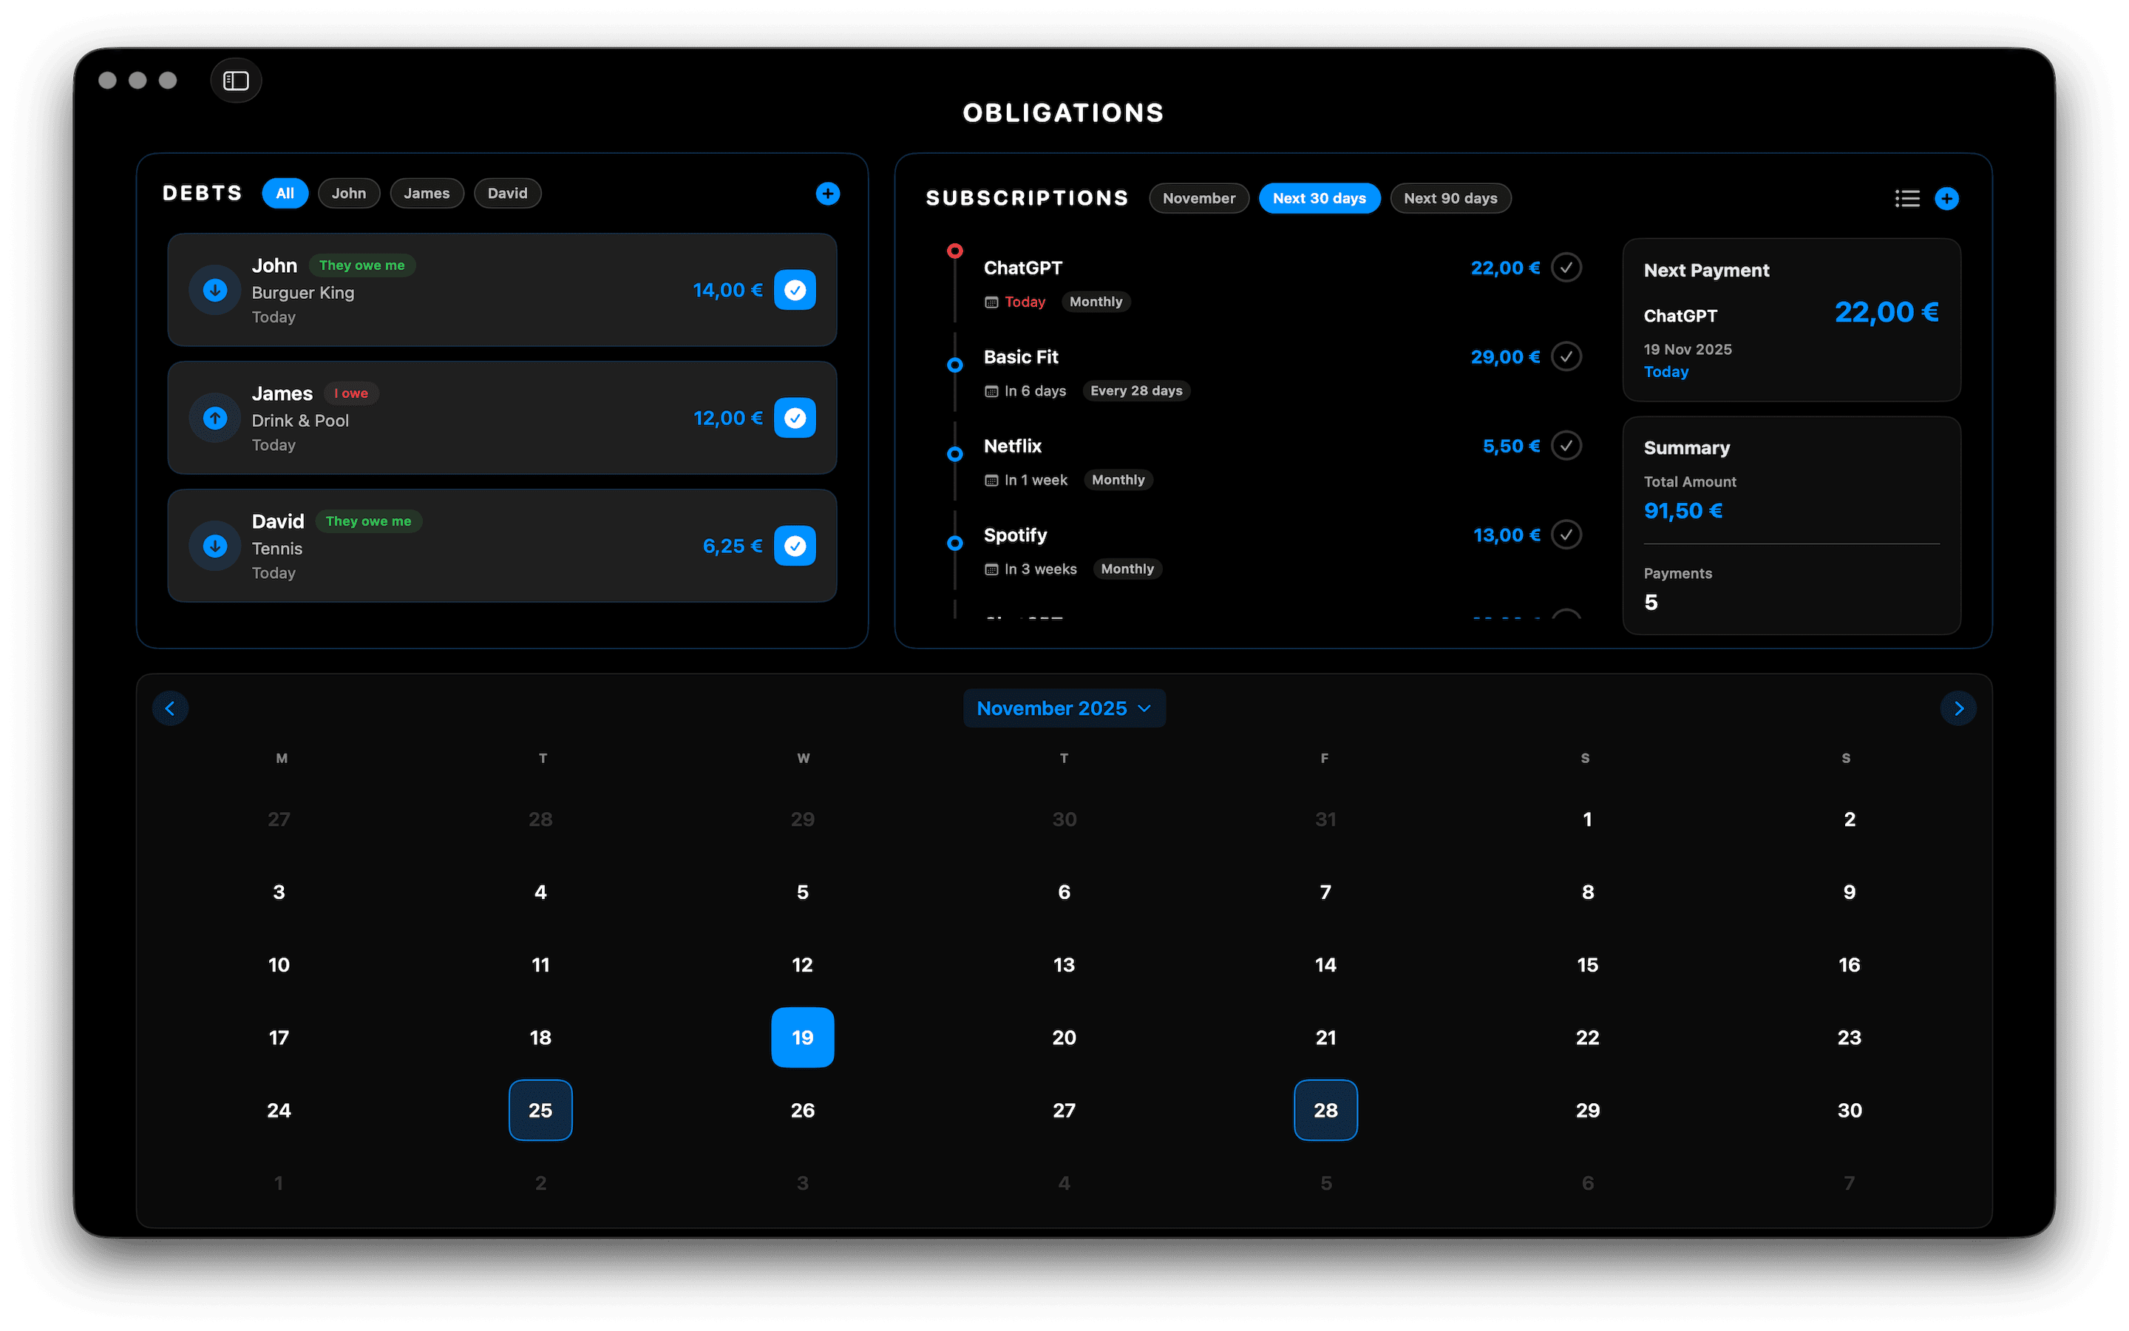The image size is (2129, 1331).
Task: Mark ChatGPT subscription as paid
Action: point(1566,268)
